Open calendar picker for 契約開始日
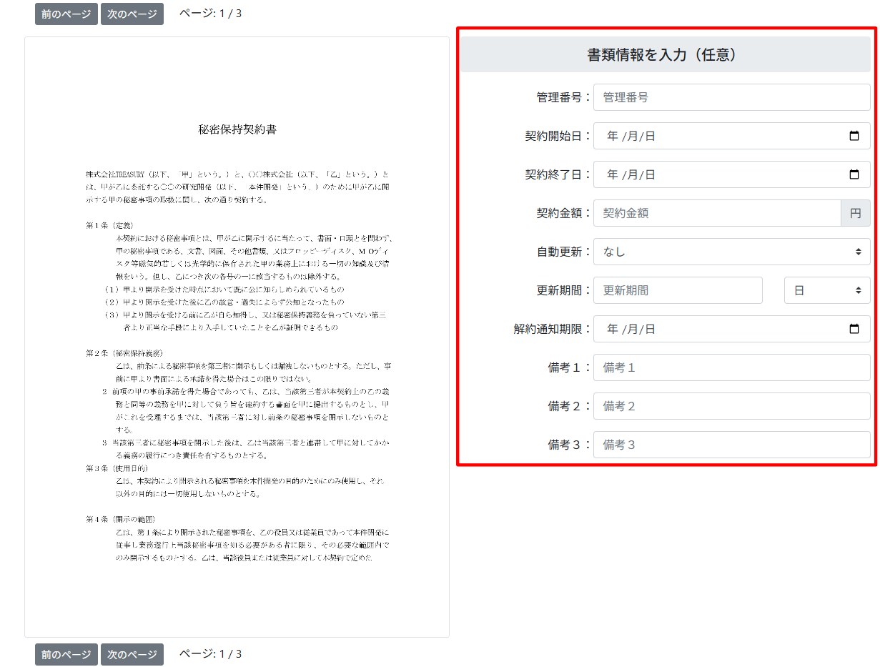 pos(854,136)
